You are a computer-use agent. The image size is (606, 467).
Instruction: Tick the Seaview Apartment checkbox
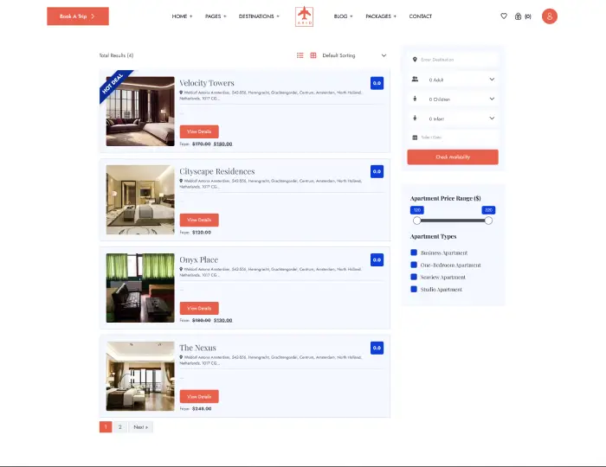click(x=414, y=277)
